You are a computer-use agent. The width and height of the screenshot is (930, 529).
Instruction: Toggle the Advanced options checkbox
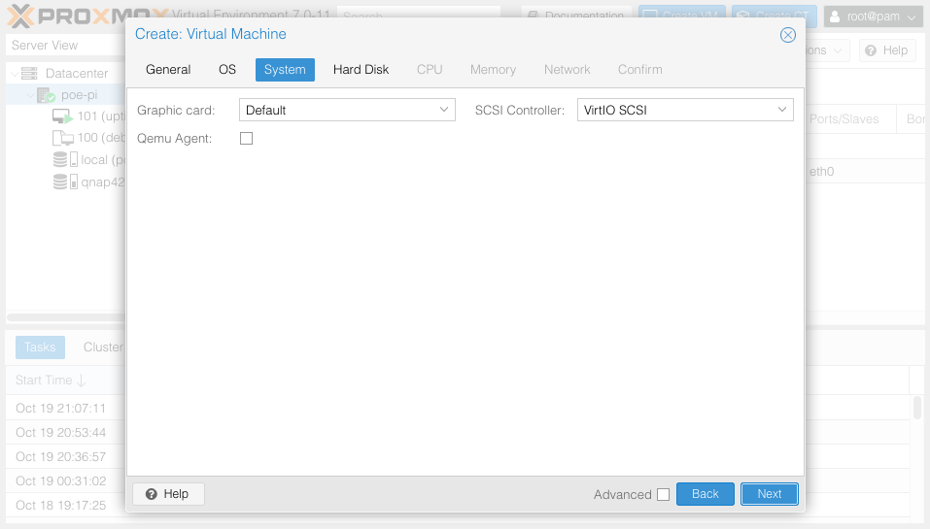pos(663,494)
